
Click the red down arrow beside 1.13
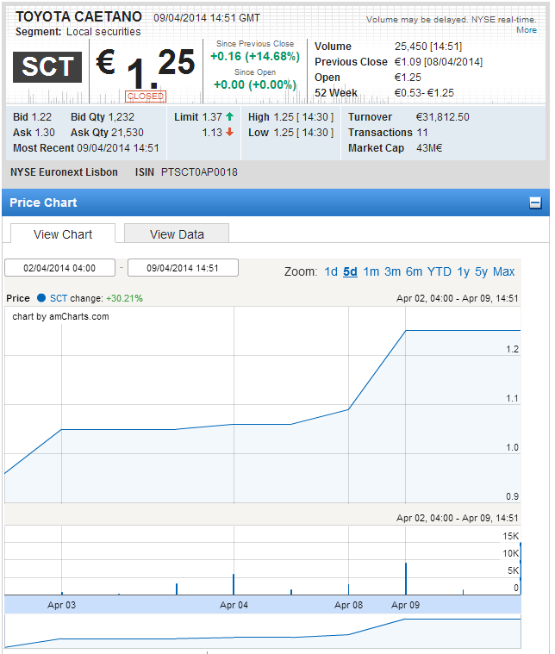pos(229,132)
